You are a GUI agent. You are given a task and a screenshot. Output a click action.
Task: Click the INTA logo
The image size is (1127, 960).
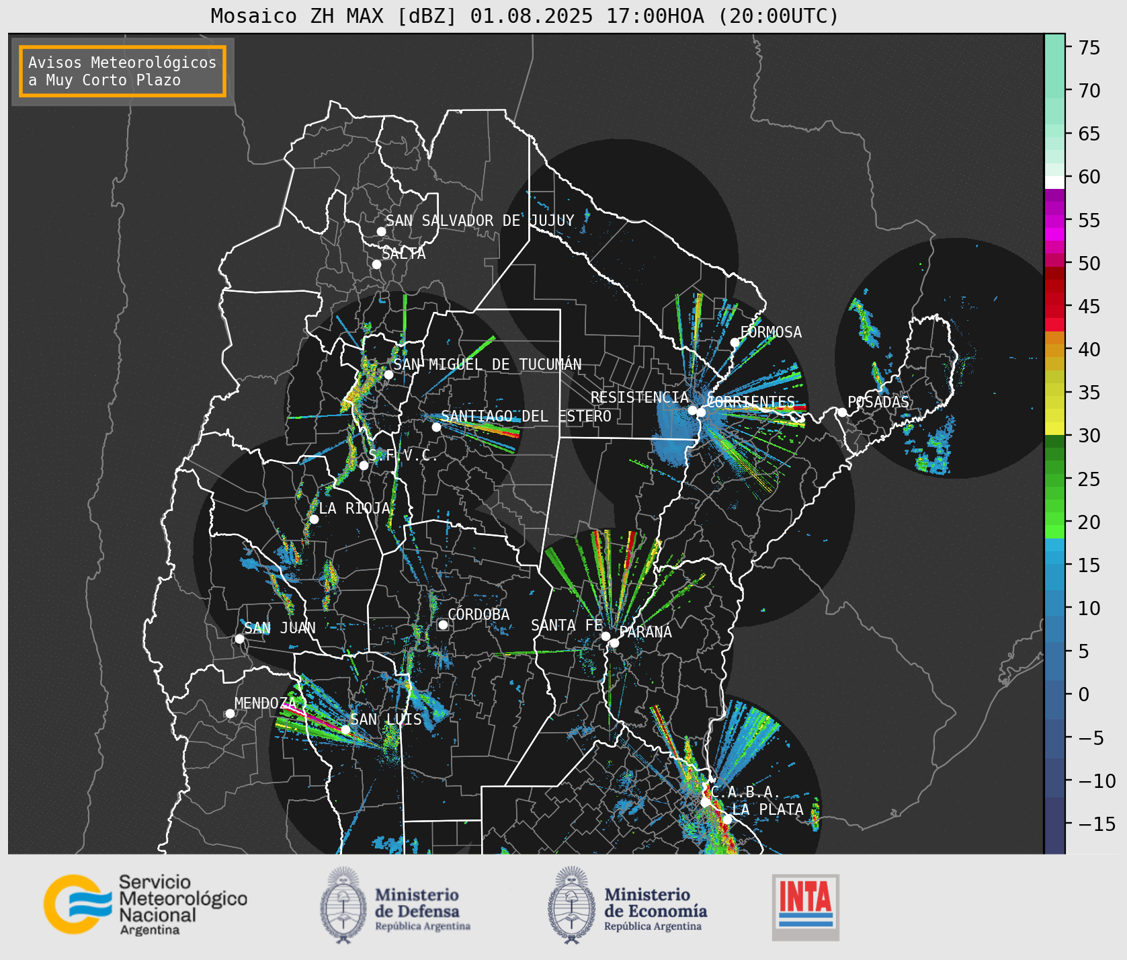click(x=806, y=907)
